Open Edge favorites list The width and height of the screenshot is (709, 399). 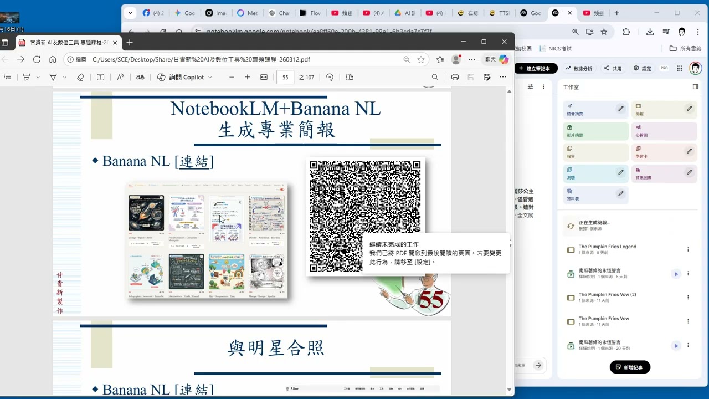tap(440, 59)
